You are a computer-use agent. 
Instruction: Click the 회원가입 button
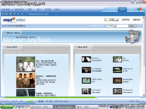pos(136,20)
